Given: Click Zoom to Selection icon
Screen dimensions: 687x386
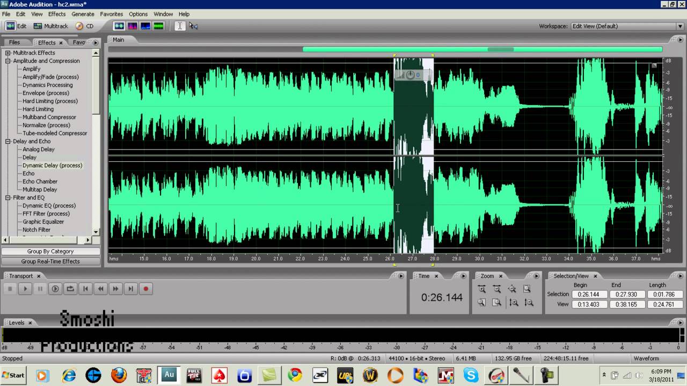Looking at the screenshot, I should (527, 288).
